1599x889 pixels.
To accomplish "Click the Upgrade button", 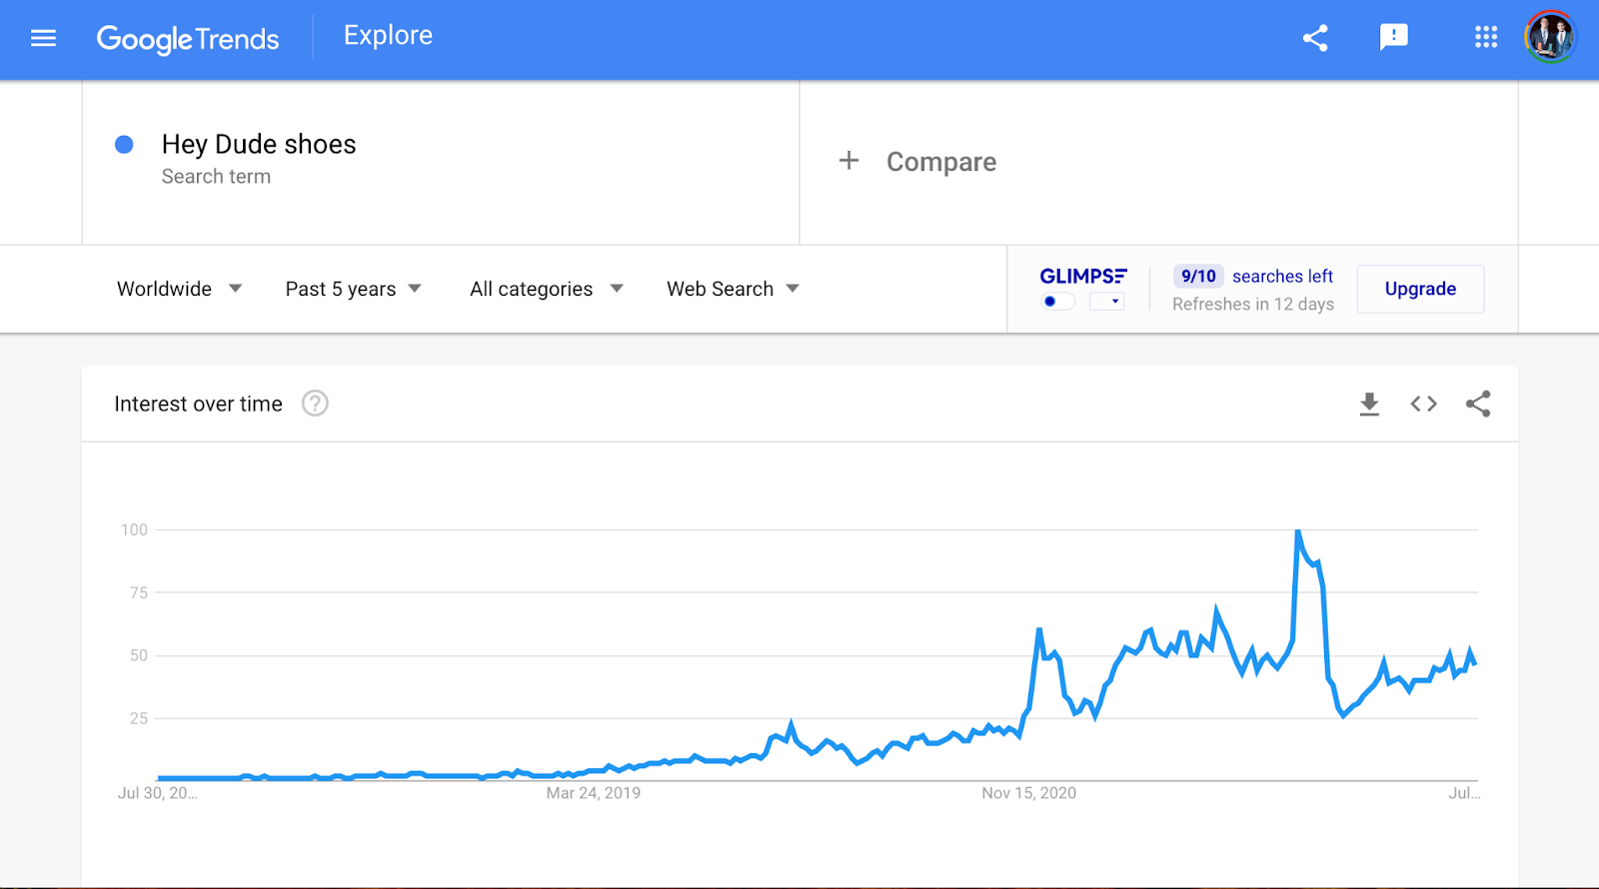I will [1420, 289].
